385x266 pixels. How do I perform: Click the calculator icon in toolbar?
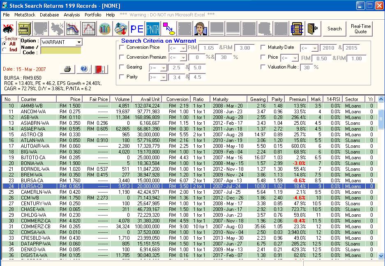point(297,29)
